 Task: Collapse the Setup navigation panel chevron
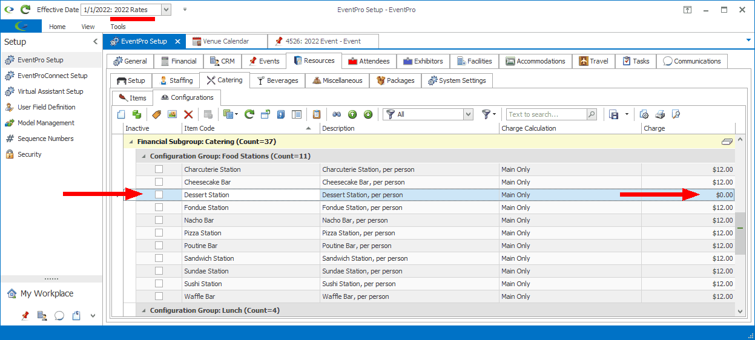(x=95, y=42)
